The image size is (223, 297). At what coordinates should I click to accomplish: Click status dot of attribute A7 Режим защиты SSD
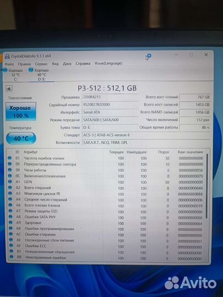10,211
